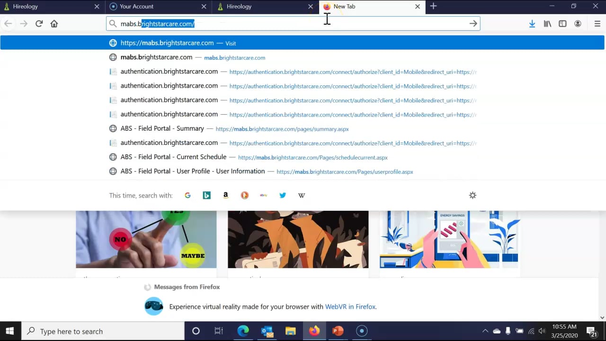Switch to the first Hireology tab
The image size is (606, 341).
point(53,7)
